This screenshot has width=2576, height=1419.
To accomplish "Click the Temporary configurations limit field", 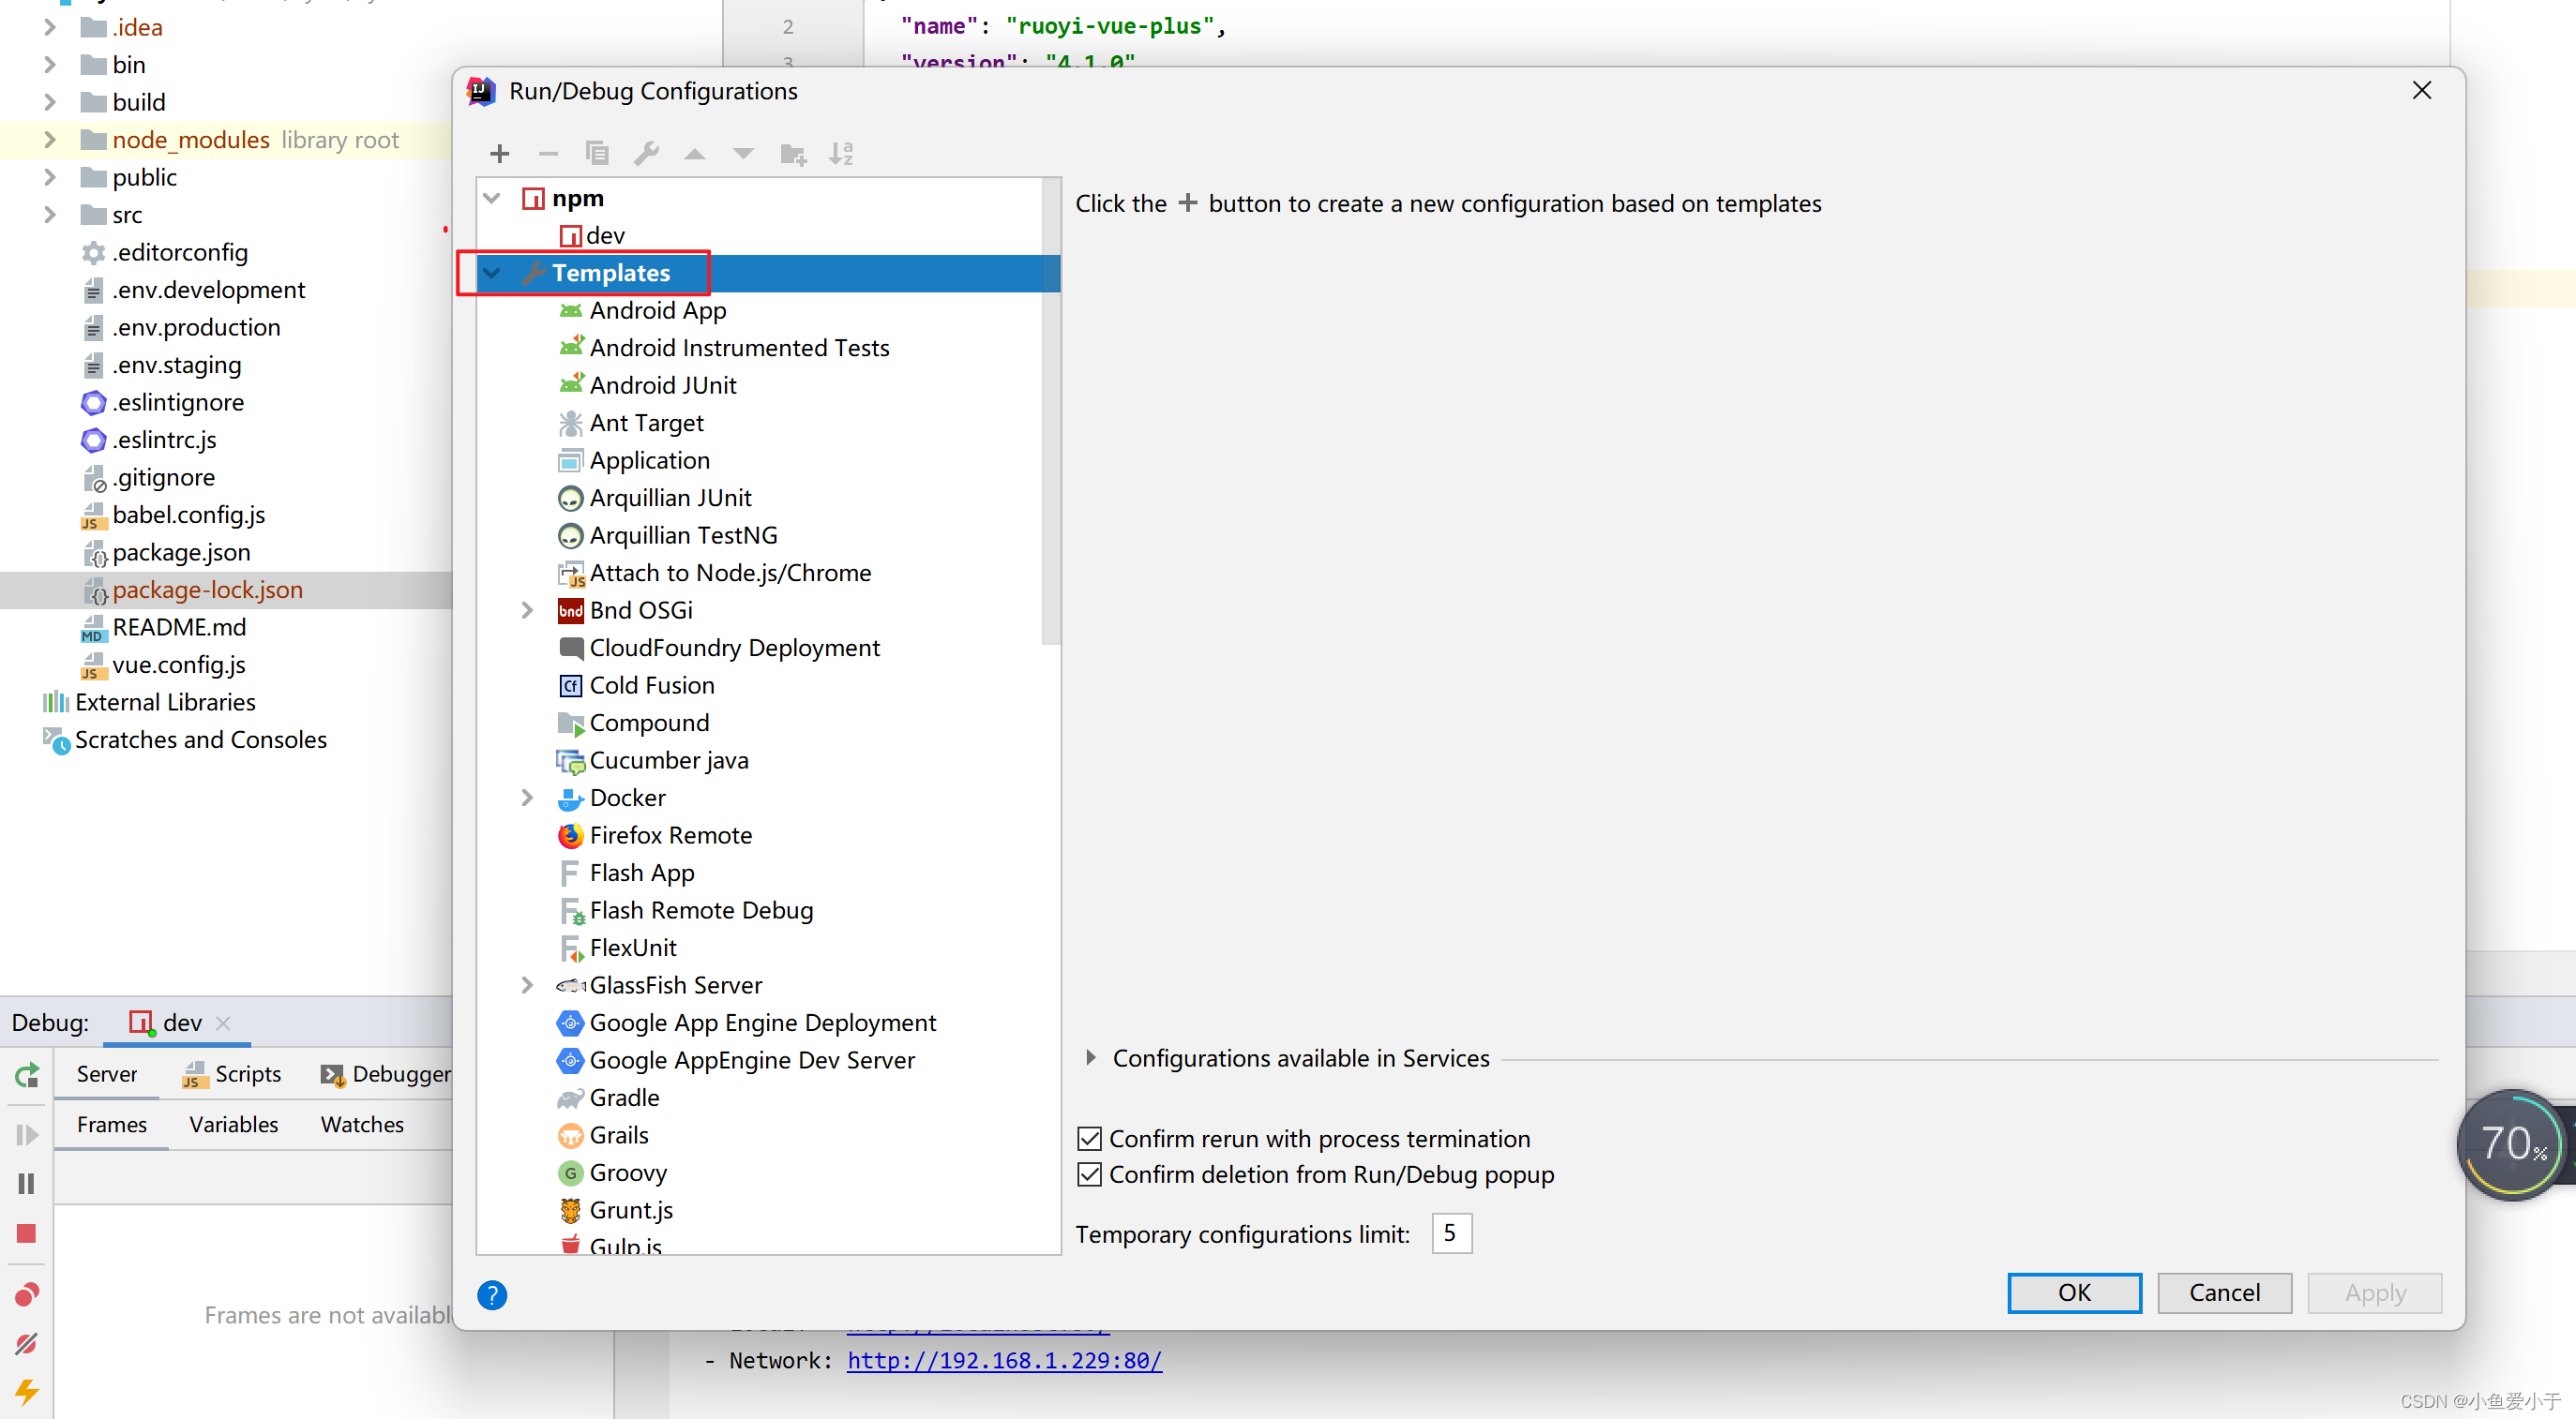I will tap(1451, 1234).
